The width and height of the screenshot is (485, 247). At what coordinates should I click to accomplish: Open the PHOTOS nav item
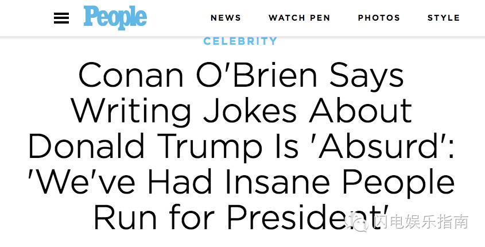point(379,18)
